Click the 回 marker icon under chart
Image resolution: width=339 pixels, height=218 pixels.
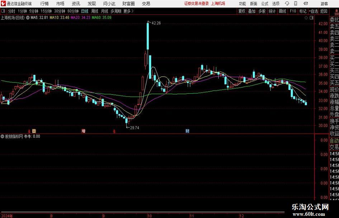click(34, 131)
